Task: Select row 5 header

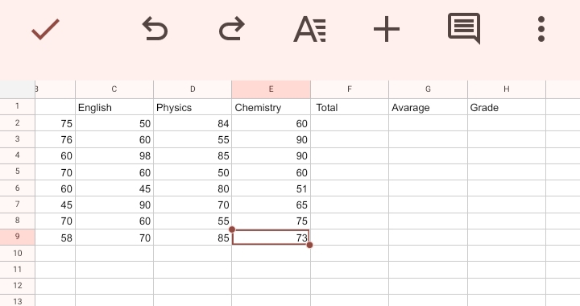Action: 18,172
